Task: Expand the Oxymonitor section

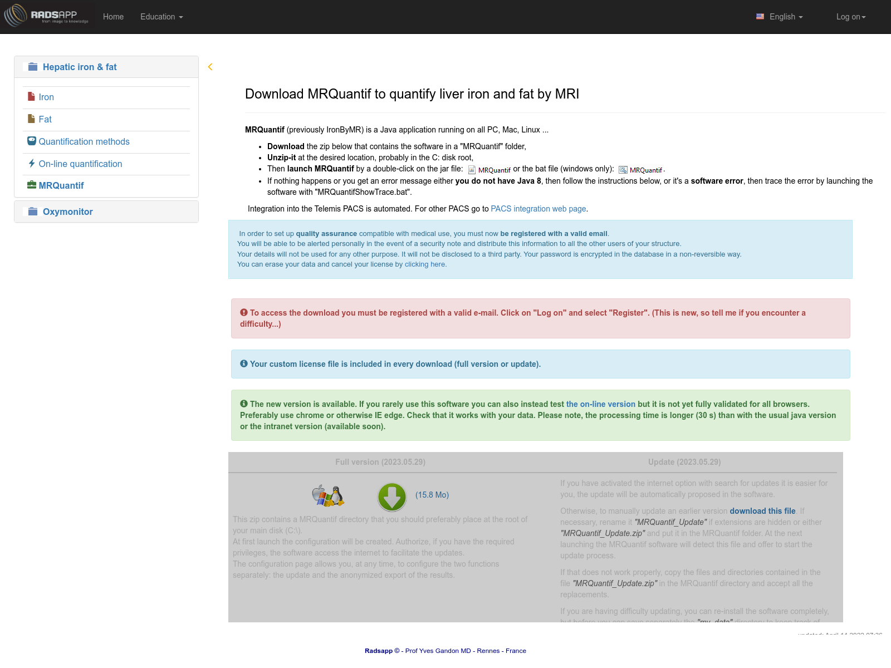Action: (x=68, y=212)
